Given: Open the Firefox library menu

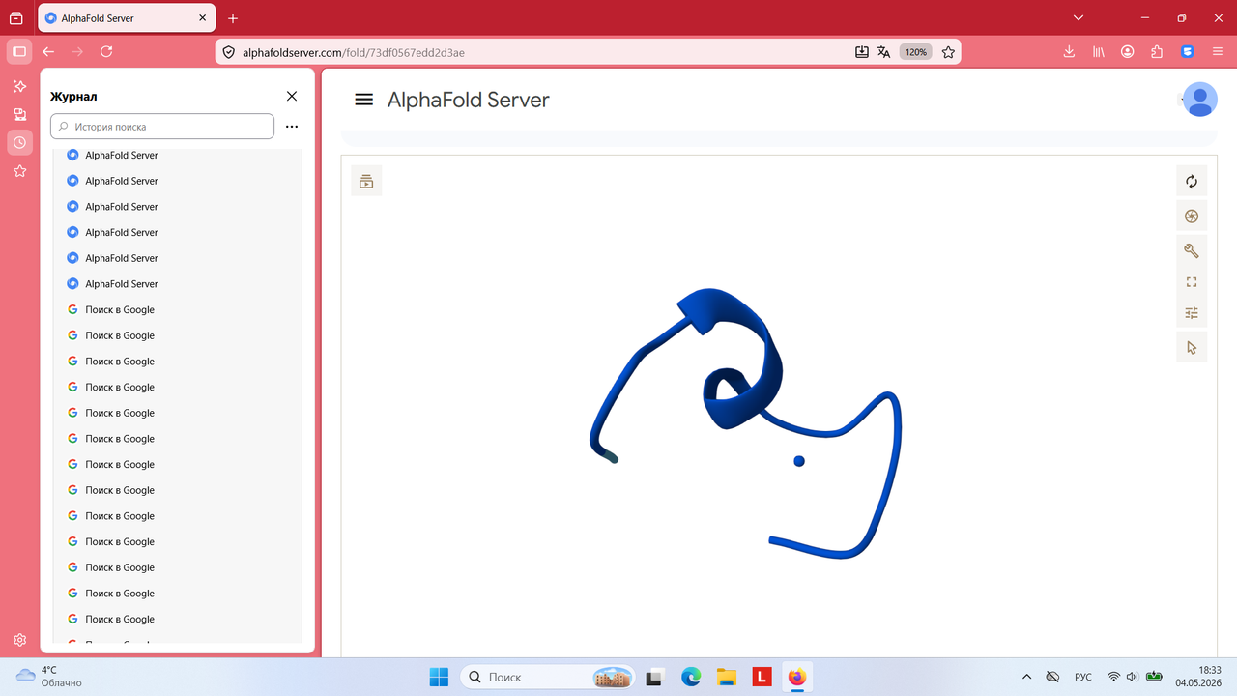Looking at the screenshot, I should [1099, 52].
